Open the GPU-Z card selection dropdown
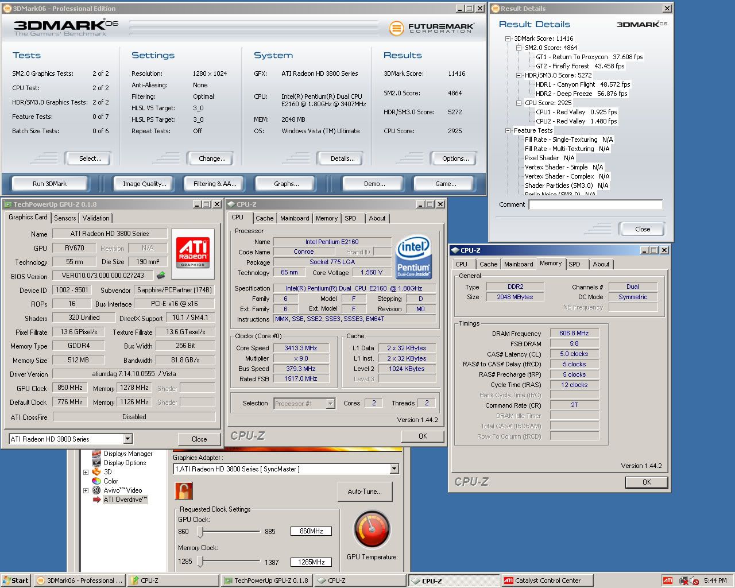This screenshot has height=588, width=735. coord(127,439)
